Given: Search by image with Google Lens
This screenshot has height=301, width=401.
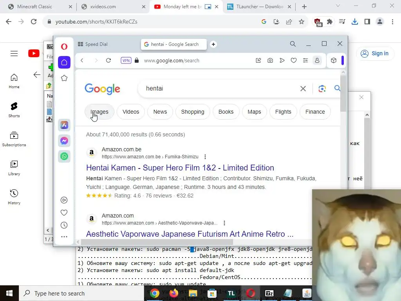Looking at the screenshot, I should [x=322, y=89].
